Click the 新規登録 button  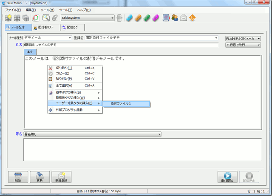click(62, 177)
